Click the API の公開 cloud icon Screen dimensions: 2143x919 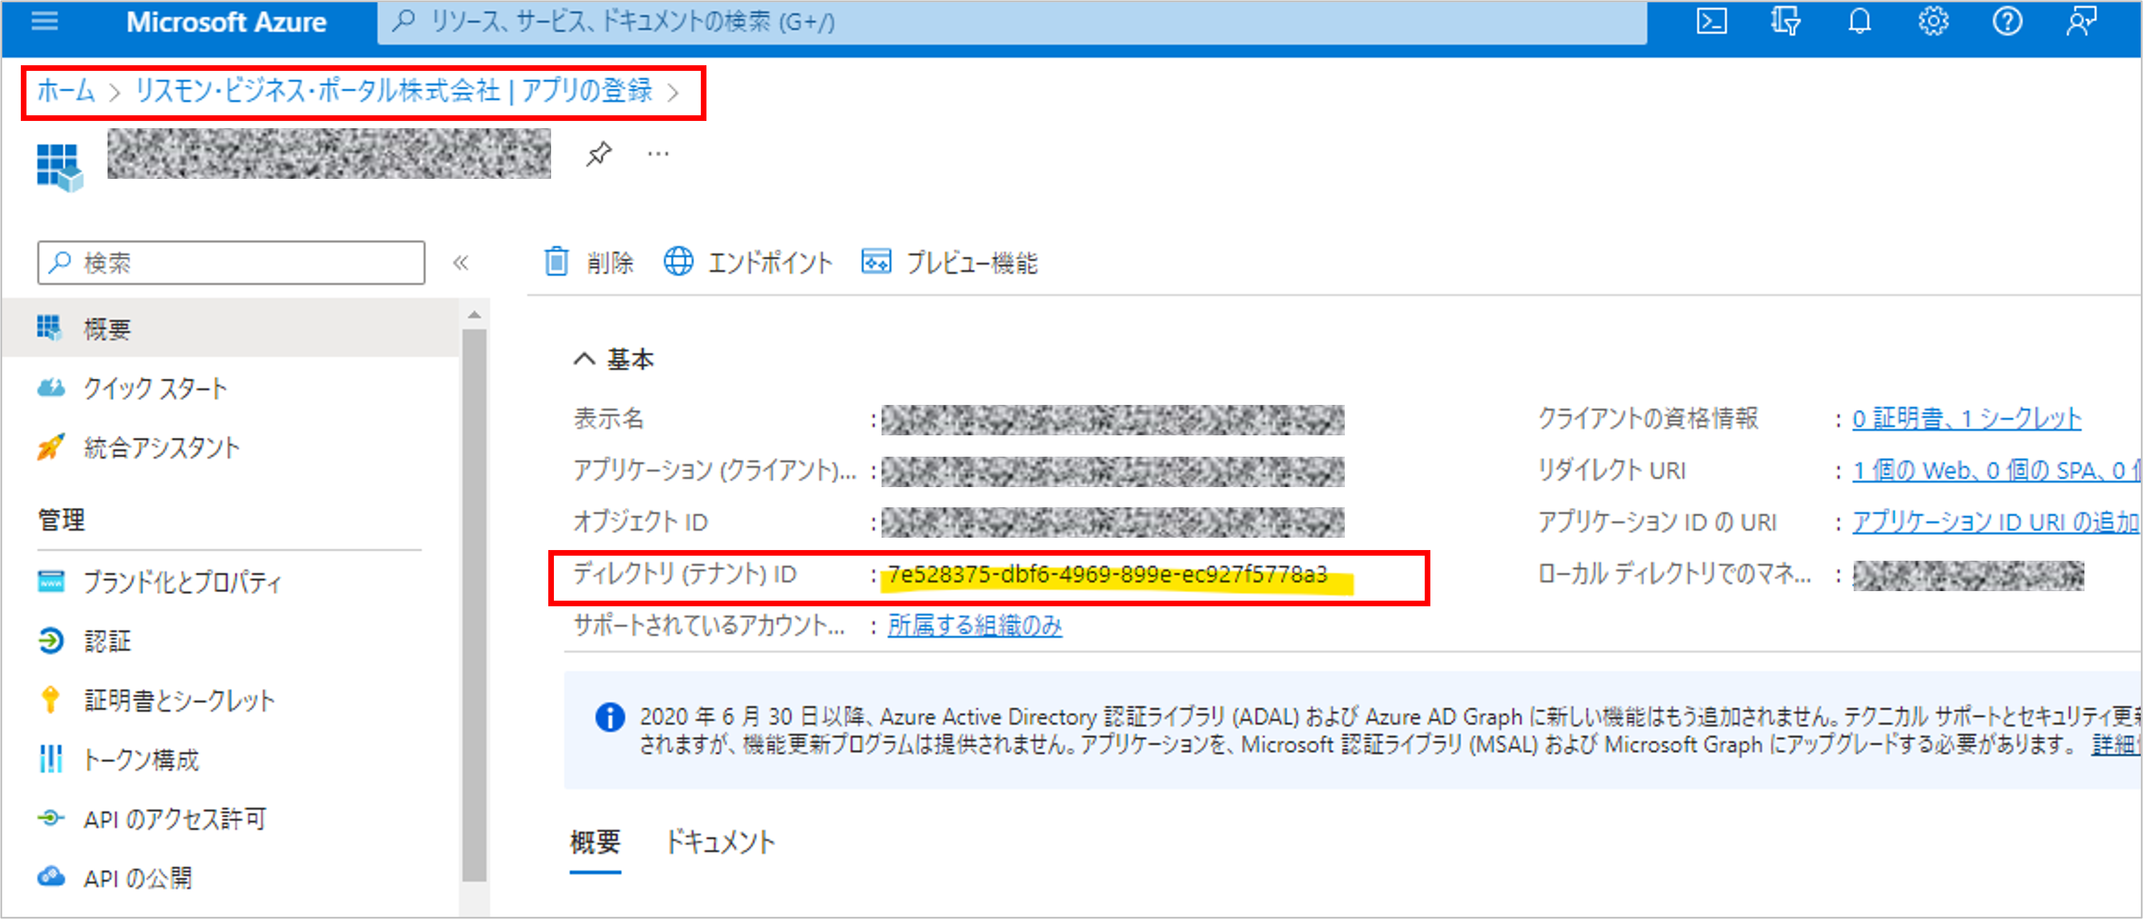[51, 877]
